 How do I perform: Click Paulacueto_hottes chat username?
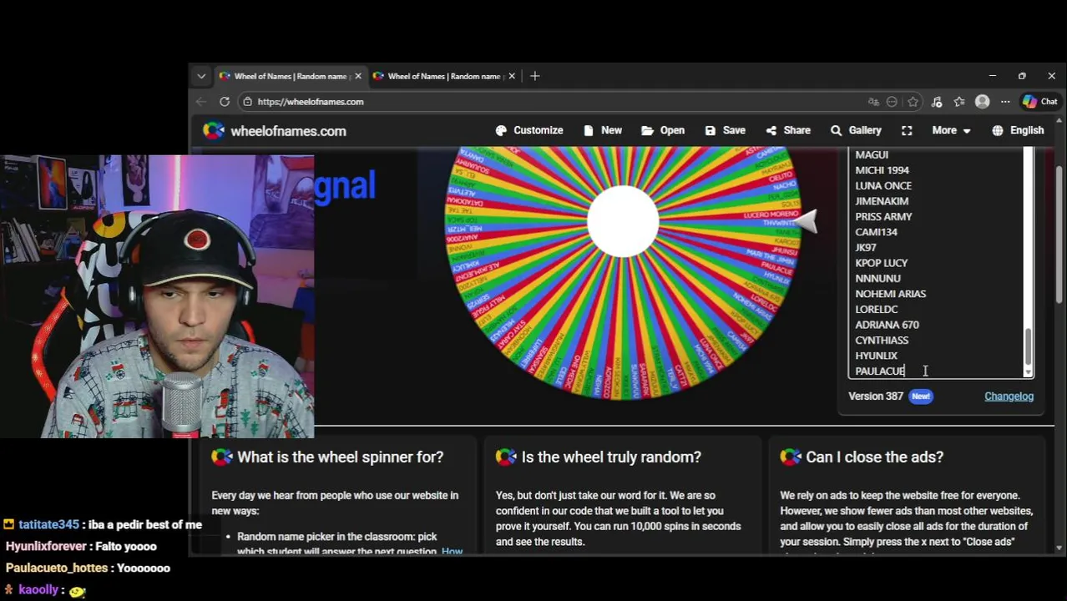coord(56,568)
